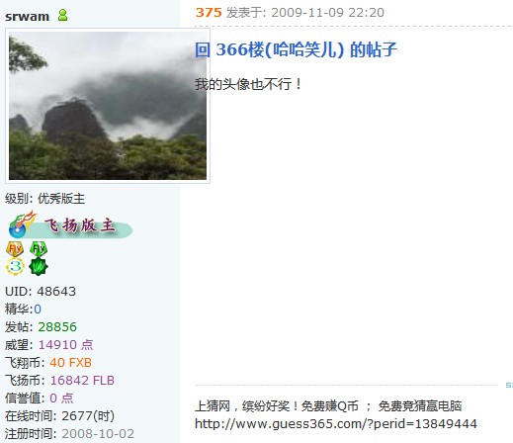The height and width of the screenshot is (443, 513).
Task: Click the orange Fly hexagon medal
Action: 15,249
